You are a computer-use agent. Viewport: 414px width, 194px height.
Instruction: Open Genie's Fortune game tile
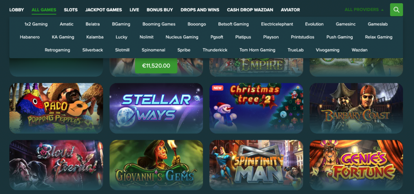pos(356,165)
